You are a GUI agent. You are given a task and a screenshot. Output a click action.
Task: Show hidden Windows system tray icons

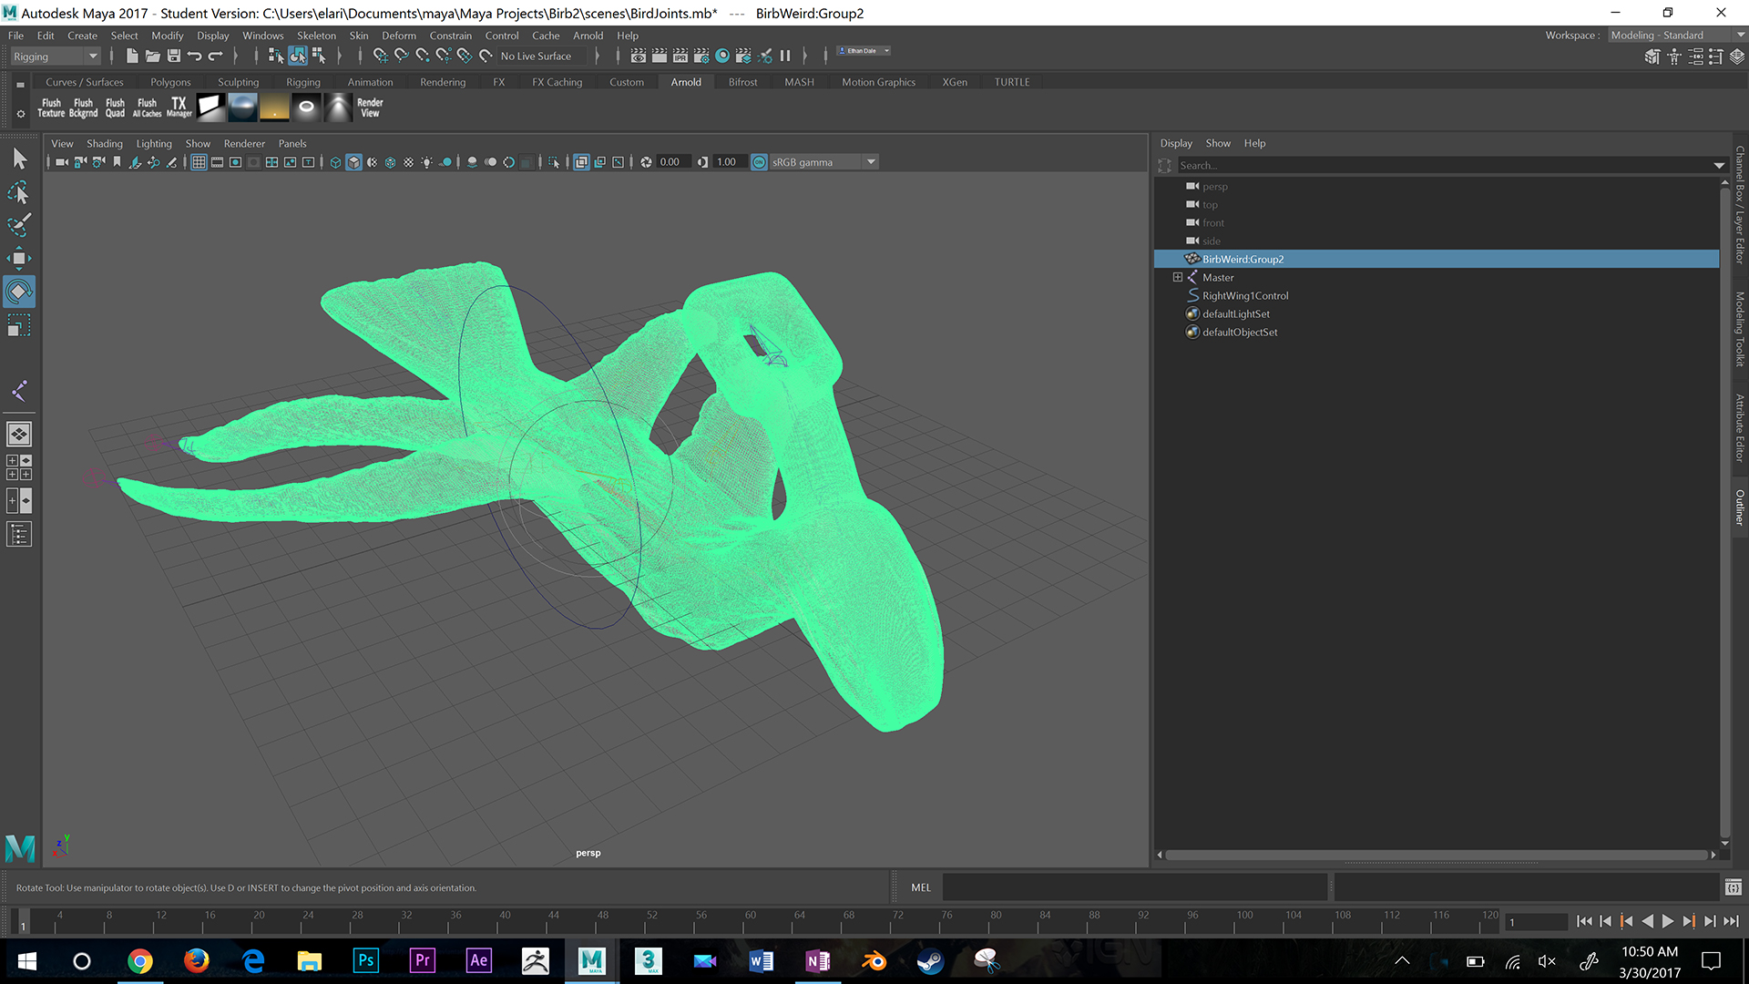pyautogui.click(x=1402, y=960)
